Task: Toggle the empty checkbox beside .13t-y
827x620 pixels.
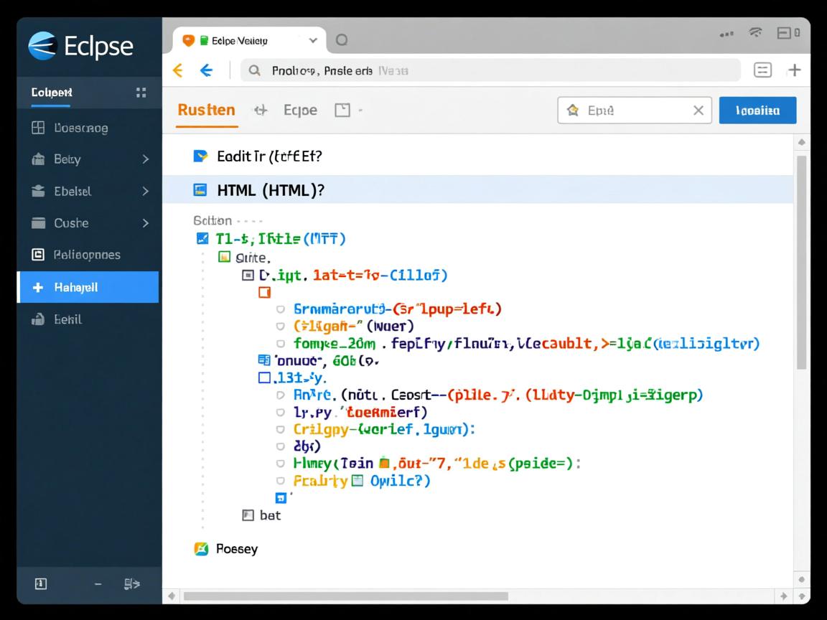Action: [x=263, y=377]
